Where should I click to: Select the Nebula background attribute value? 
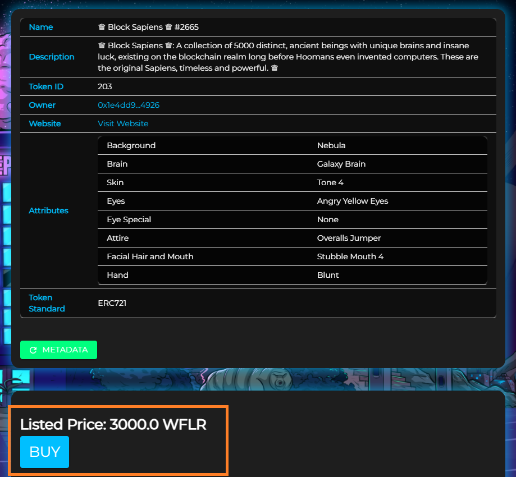331,145
